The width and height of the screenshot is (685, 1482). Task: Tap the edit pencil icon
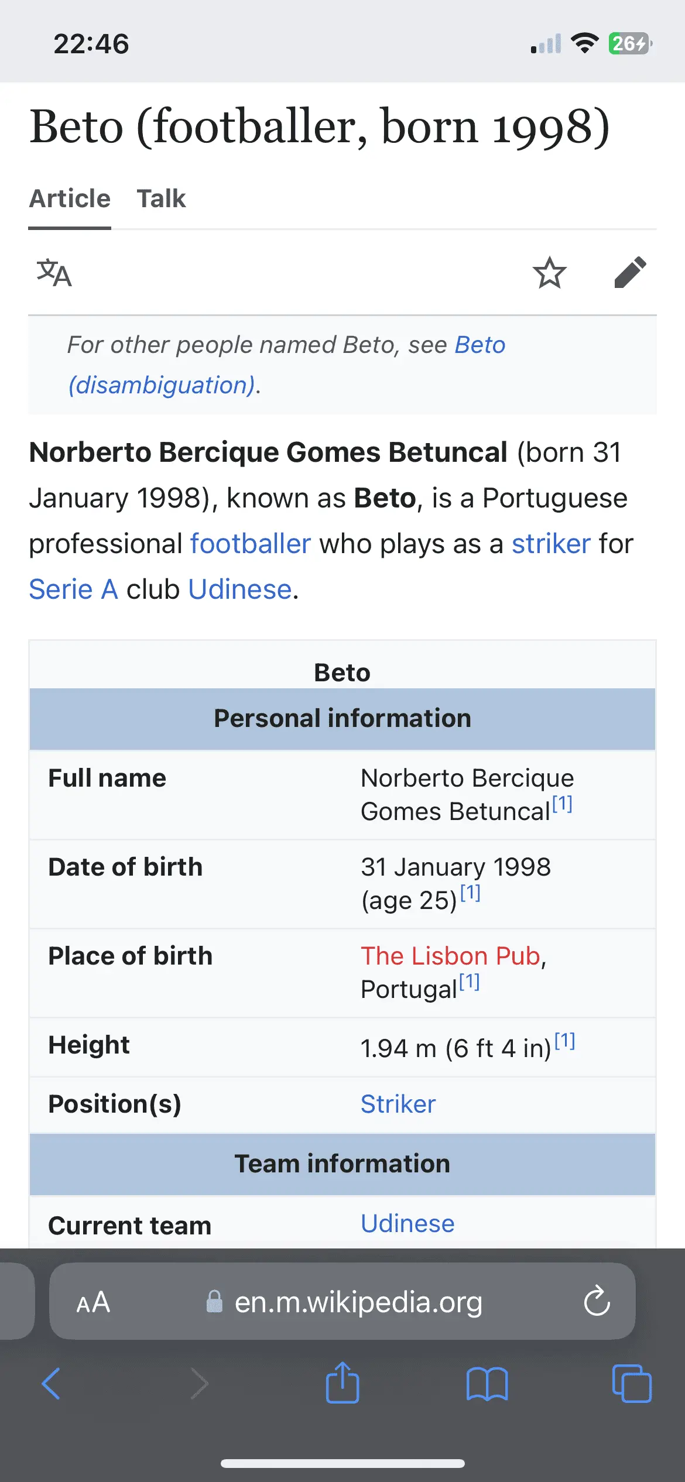pos(630,273)
